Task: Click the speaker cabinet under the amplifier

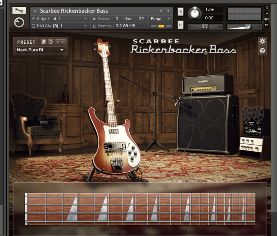Action: click(207, 124)
